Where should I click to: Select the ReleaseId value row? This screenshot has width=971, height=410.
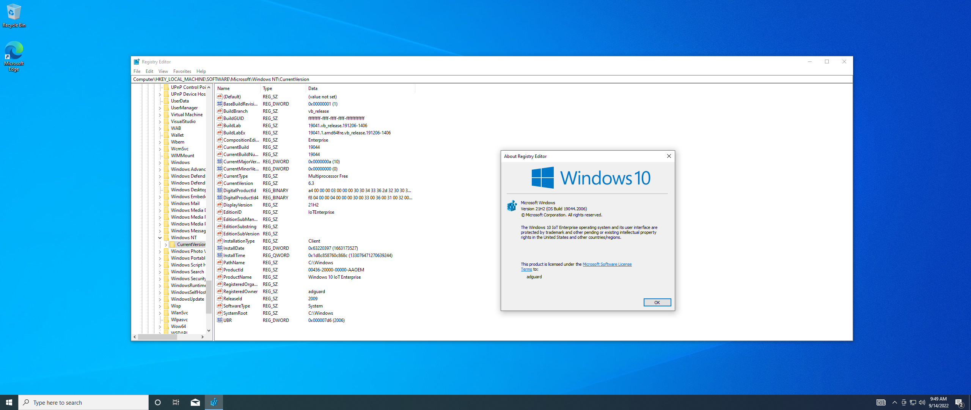315,298
